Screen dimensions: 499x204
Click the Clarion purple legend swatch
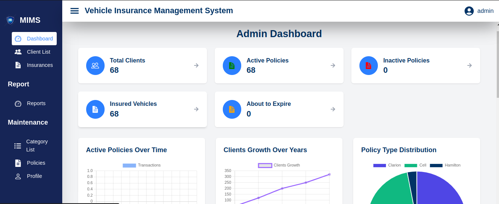pyautogui.click(x=379, y=165)
